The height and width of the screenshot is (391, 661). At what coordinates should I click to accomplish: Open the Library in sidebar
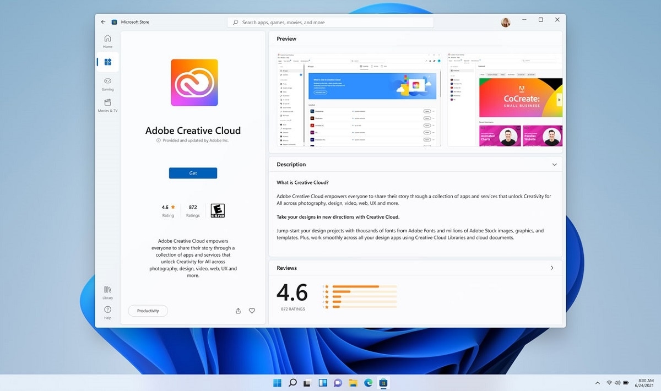click(107, 292)
